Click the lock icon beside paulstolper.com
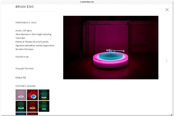174x116 pixels. (x=81, y=2)
